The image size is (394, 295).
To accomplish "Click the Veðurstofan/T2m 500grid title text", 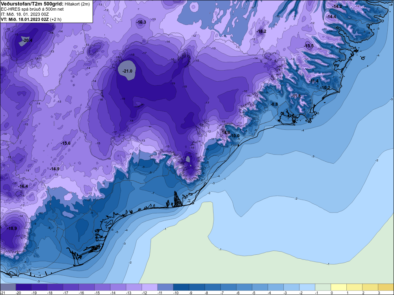I will pos(32,4).
